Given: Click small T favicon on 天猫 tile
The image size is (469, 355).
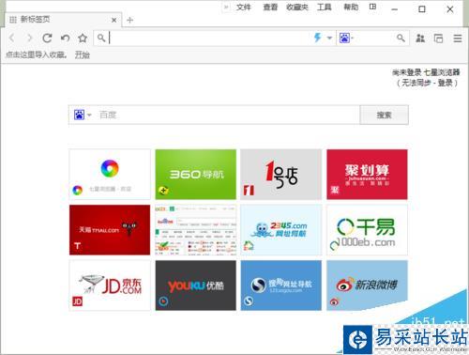Looking at the screenshot, I should [x=78, y=246].
